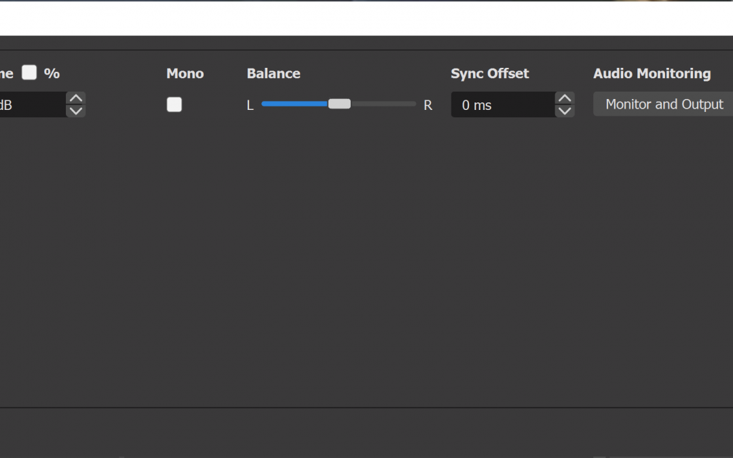
Task: Click the gray right portion of Balance slider
Action: click(x=383, y=104)
